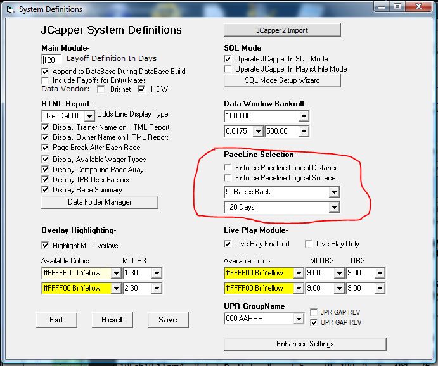Expand the UPR GroupName 000-AAHHH dropdown

point(299,320)
